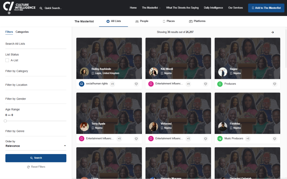Open the Culture Intelligence logo home link

coord(19,8)
